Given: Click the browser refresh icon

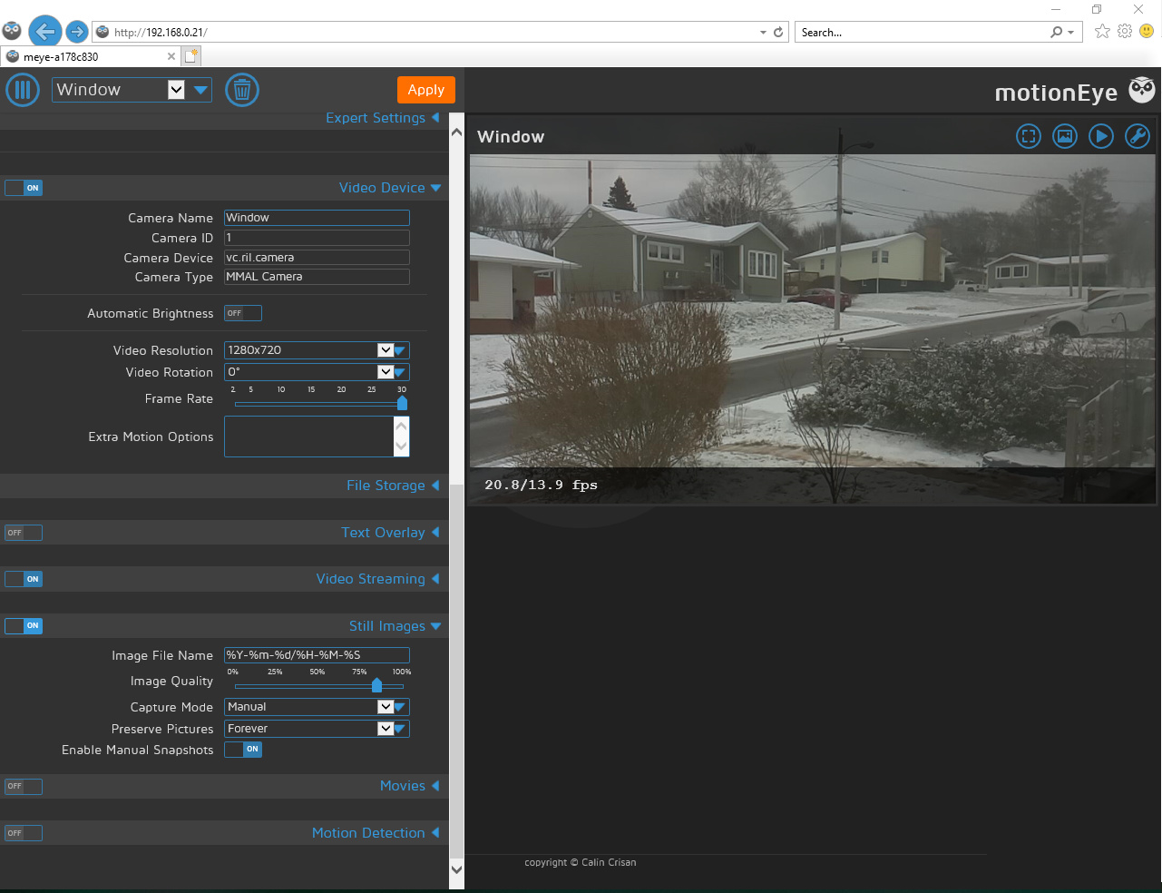Looking at the screenshot, I should [777, 32].
